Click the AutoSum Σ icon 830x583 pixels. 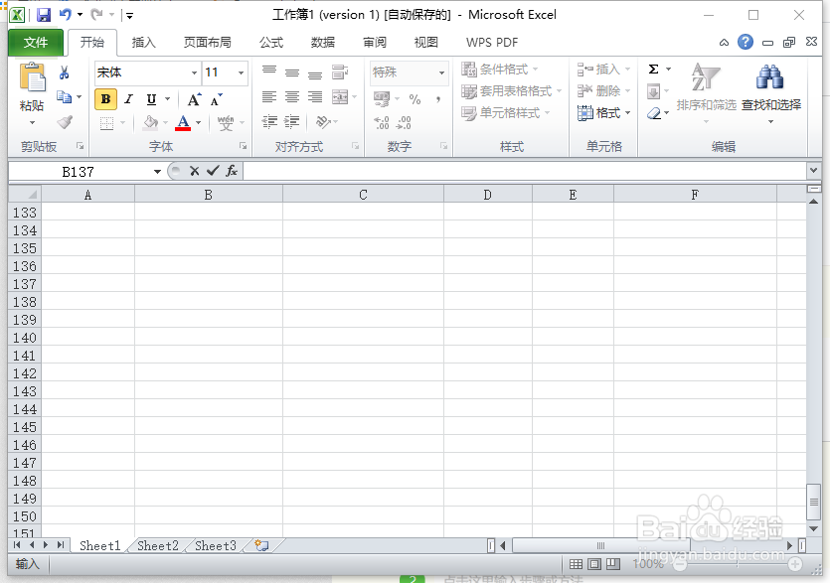click(653, 71)
